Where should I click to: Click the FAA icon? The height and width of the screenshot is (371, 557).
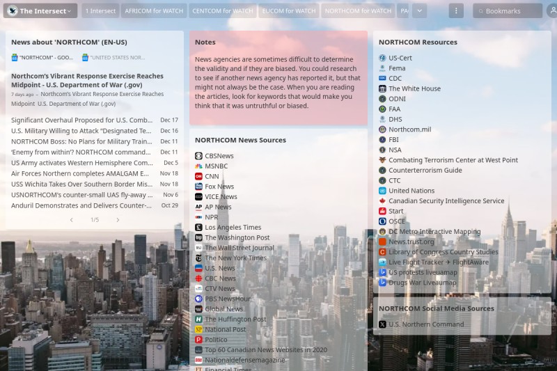tap(382, 109)
